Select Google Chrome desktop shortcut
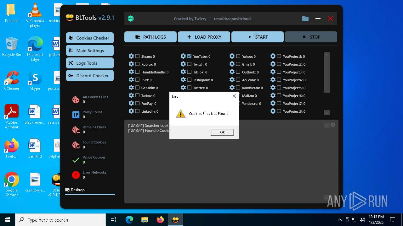403x226 pixels. tap(12, 185)
